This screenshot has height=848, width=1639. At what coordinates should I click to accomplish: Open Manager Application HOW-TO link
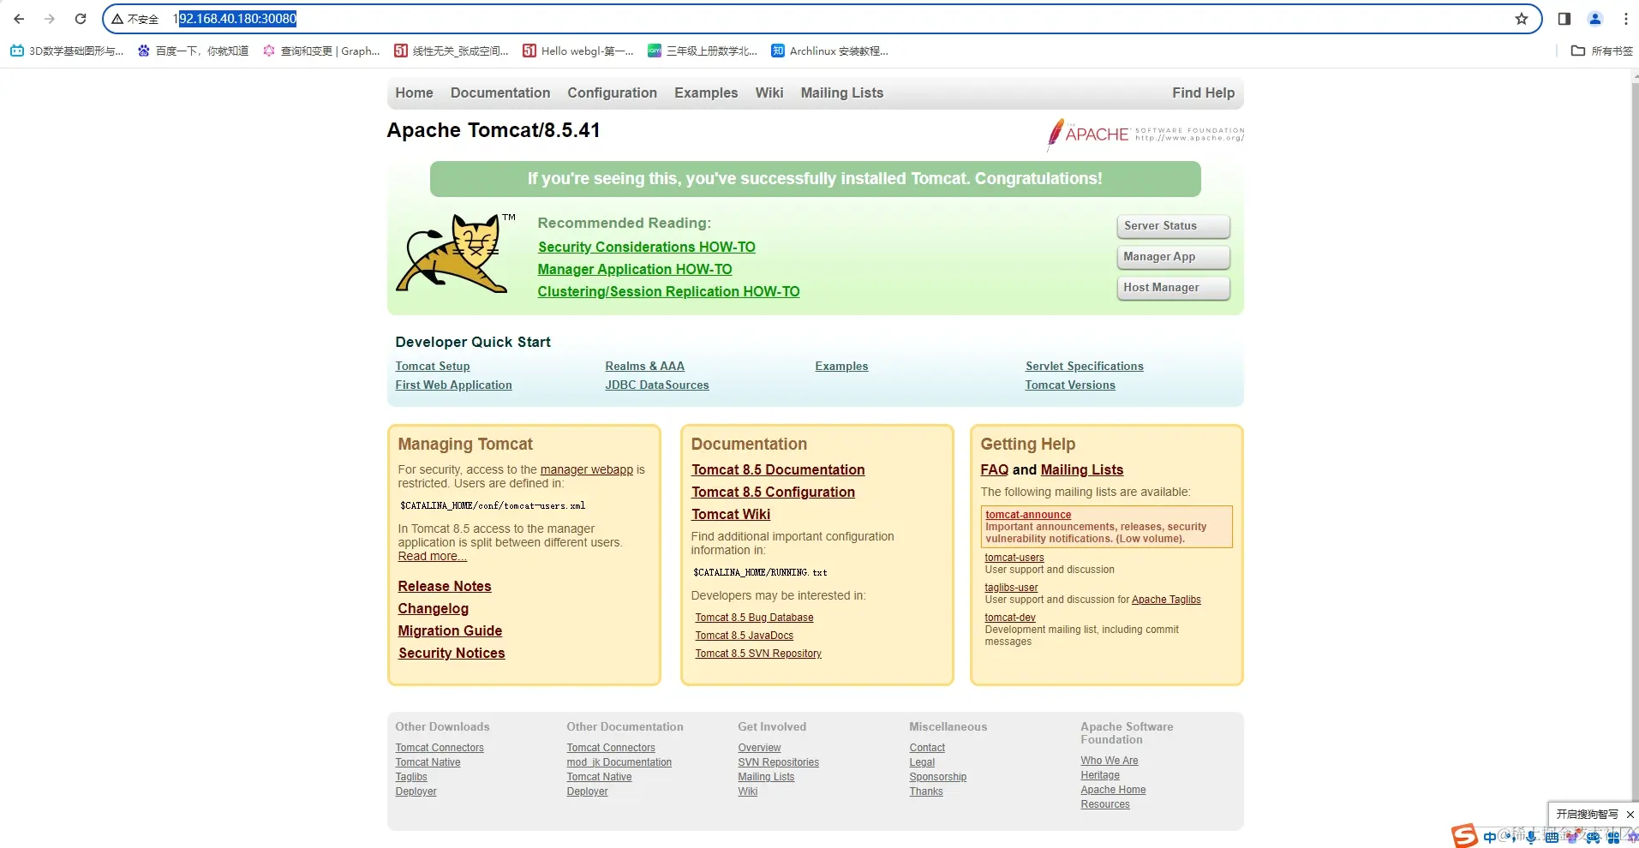[635, 270]
